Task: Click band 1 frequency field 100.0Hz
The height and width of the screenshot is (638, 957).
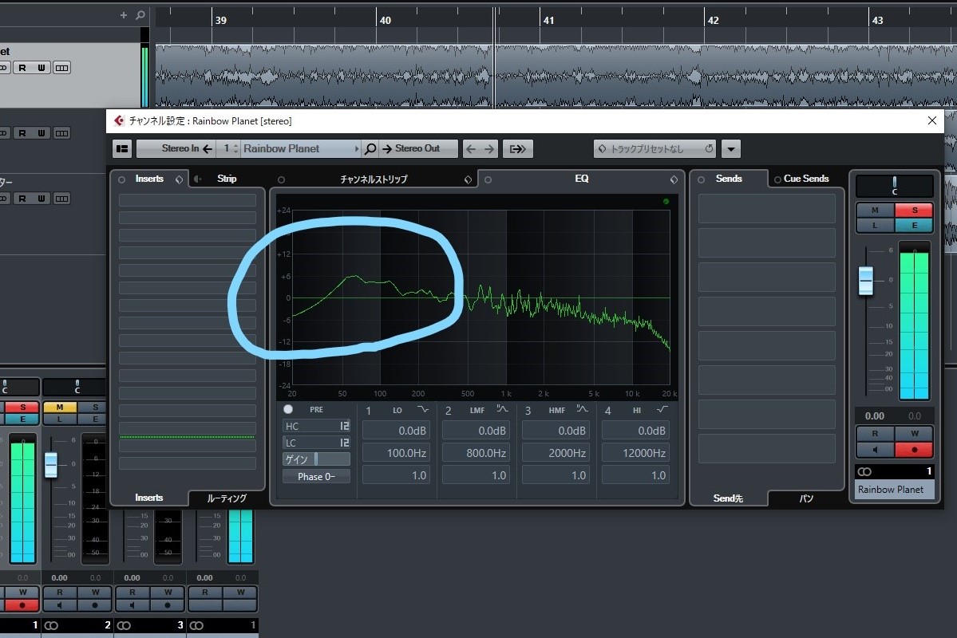Action: click(x=396, y=452)
